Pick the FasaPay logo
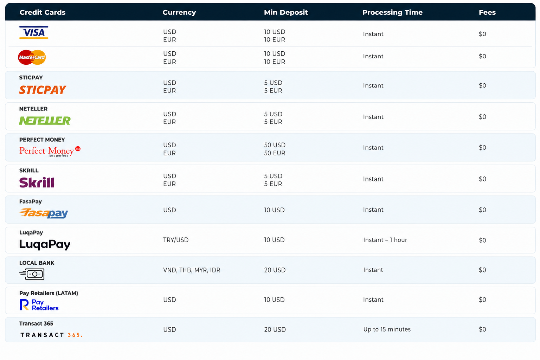The width and height of the screenshot is (540, 360). (43, 213)
